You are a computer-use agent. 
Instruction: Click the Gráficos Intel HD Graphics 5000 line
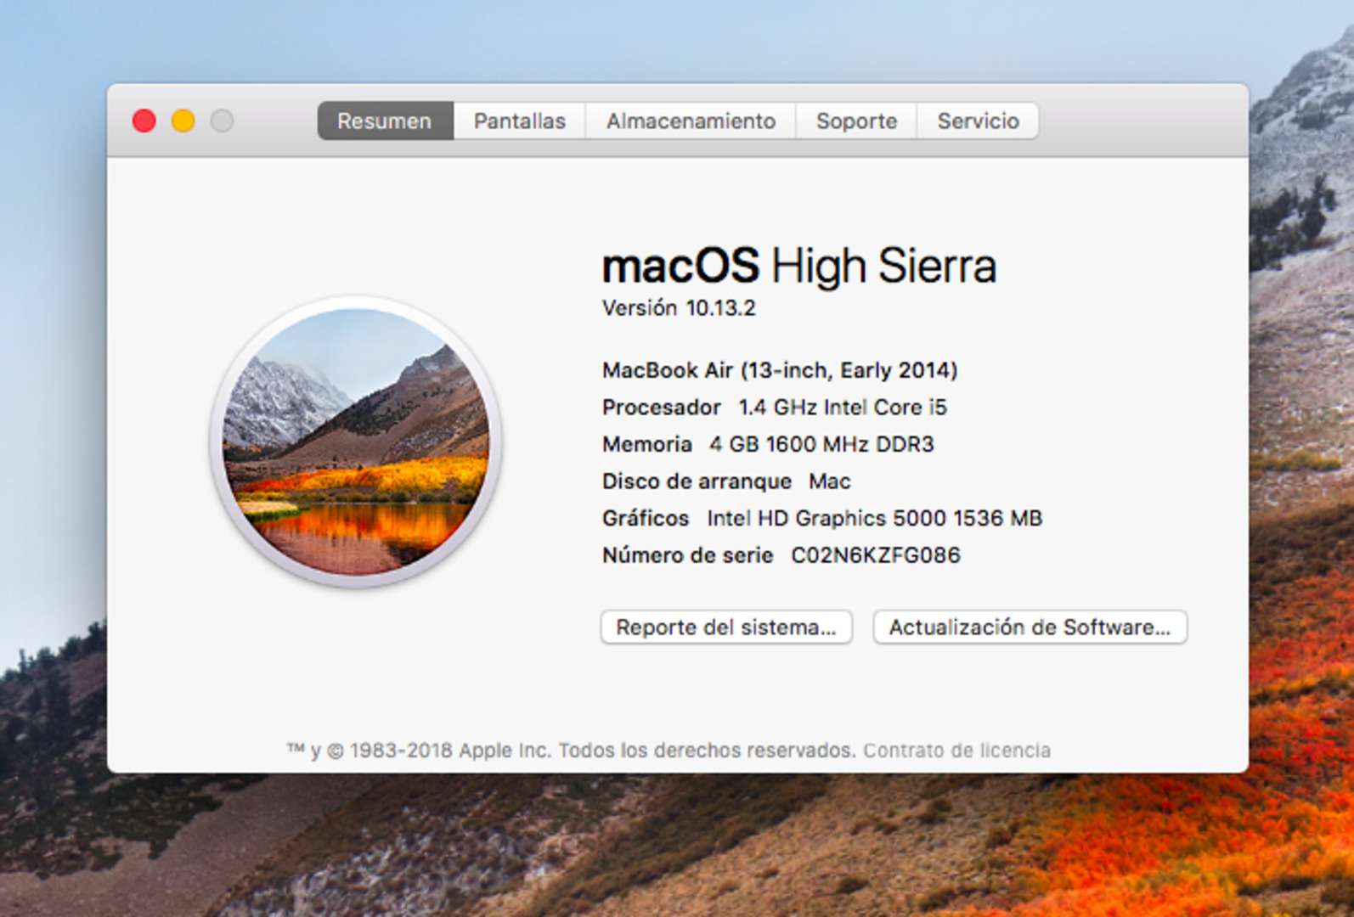point(821,518)
